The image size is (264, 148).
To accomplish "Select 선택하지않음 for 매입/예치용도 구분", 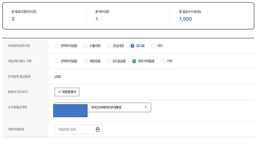I will (57, 61).
